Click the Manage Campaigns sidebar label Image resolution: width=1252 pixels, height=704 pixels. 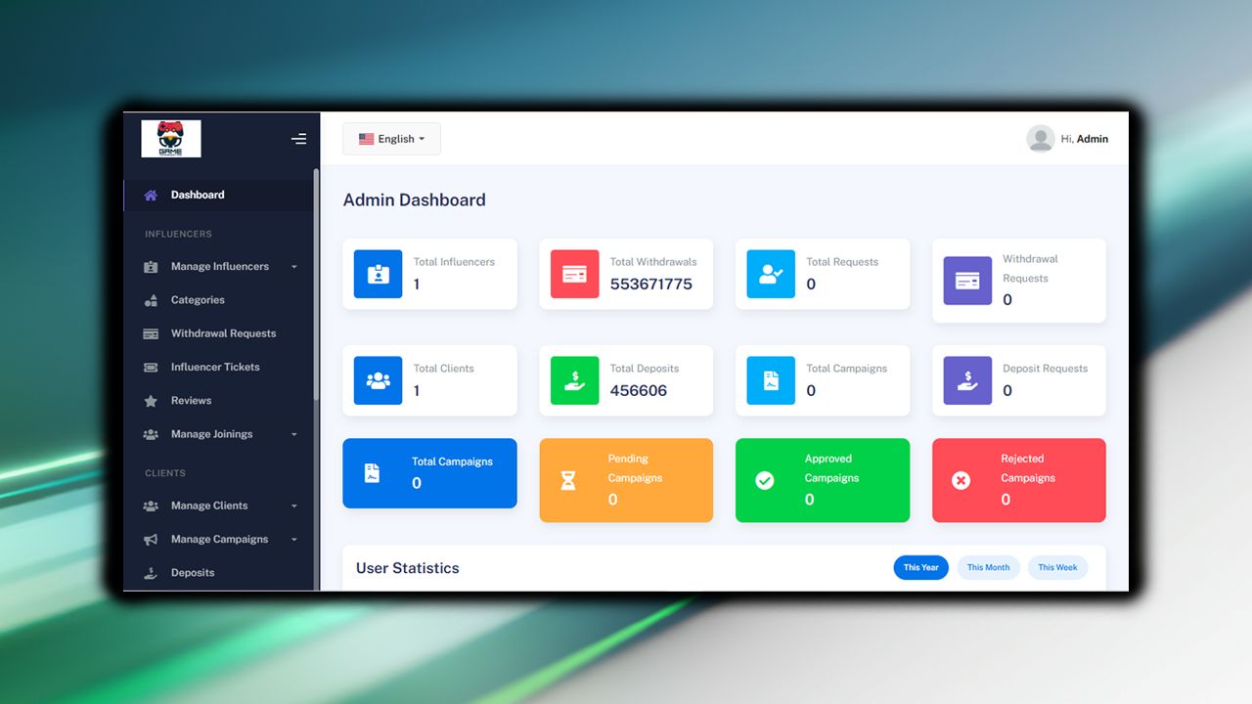(219, 540)
